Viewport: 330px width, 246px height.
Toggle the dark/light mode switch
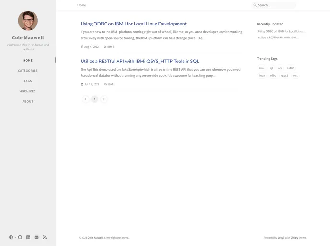(11, 237)
